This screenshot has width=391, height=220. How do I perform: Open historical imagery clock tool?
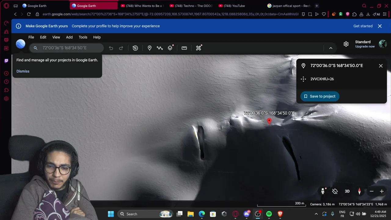tap(135, 48)
